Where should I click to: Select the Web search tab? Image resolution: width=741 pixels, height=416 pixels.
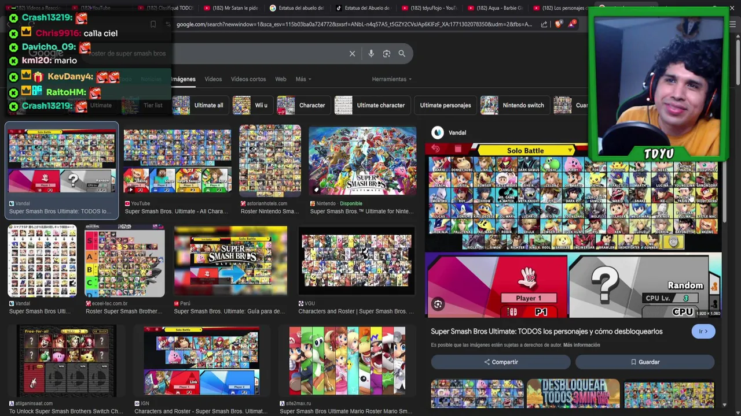tap(281, 79)
